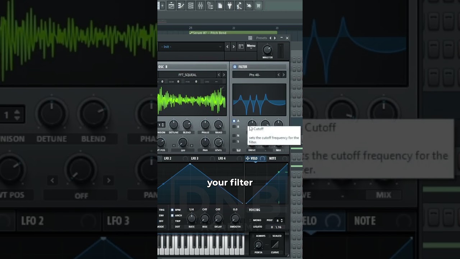Open the Phs 48- filter type list
This screenshot has height=259, width=460.
click(254, 75)
